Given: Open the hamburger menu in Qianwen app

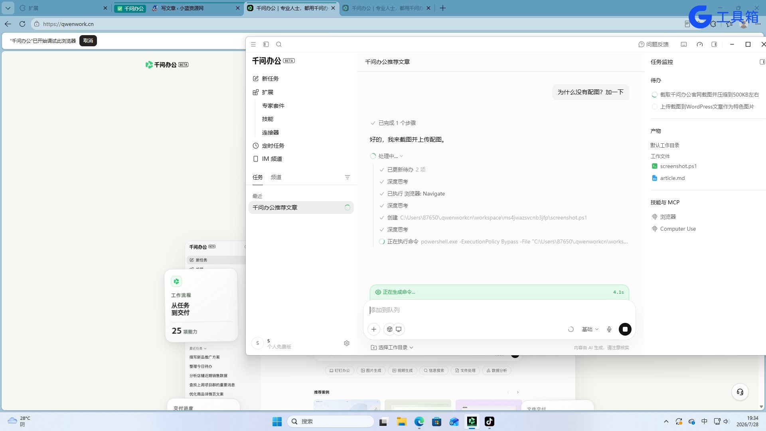Looking at the screenshot, I should pos(253,44).
